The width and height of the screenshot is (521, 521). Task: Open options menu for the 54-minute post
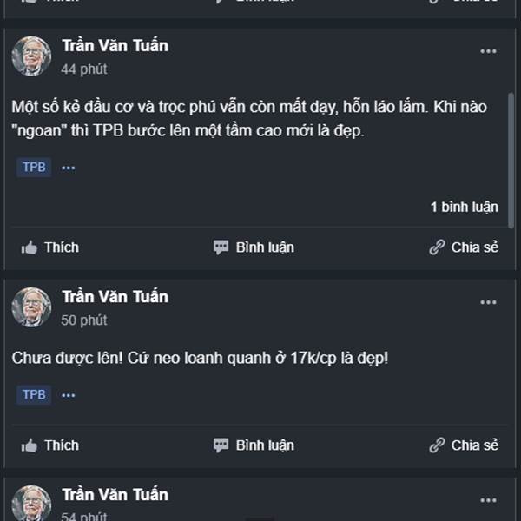(489, 500)
